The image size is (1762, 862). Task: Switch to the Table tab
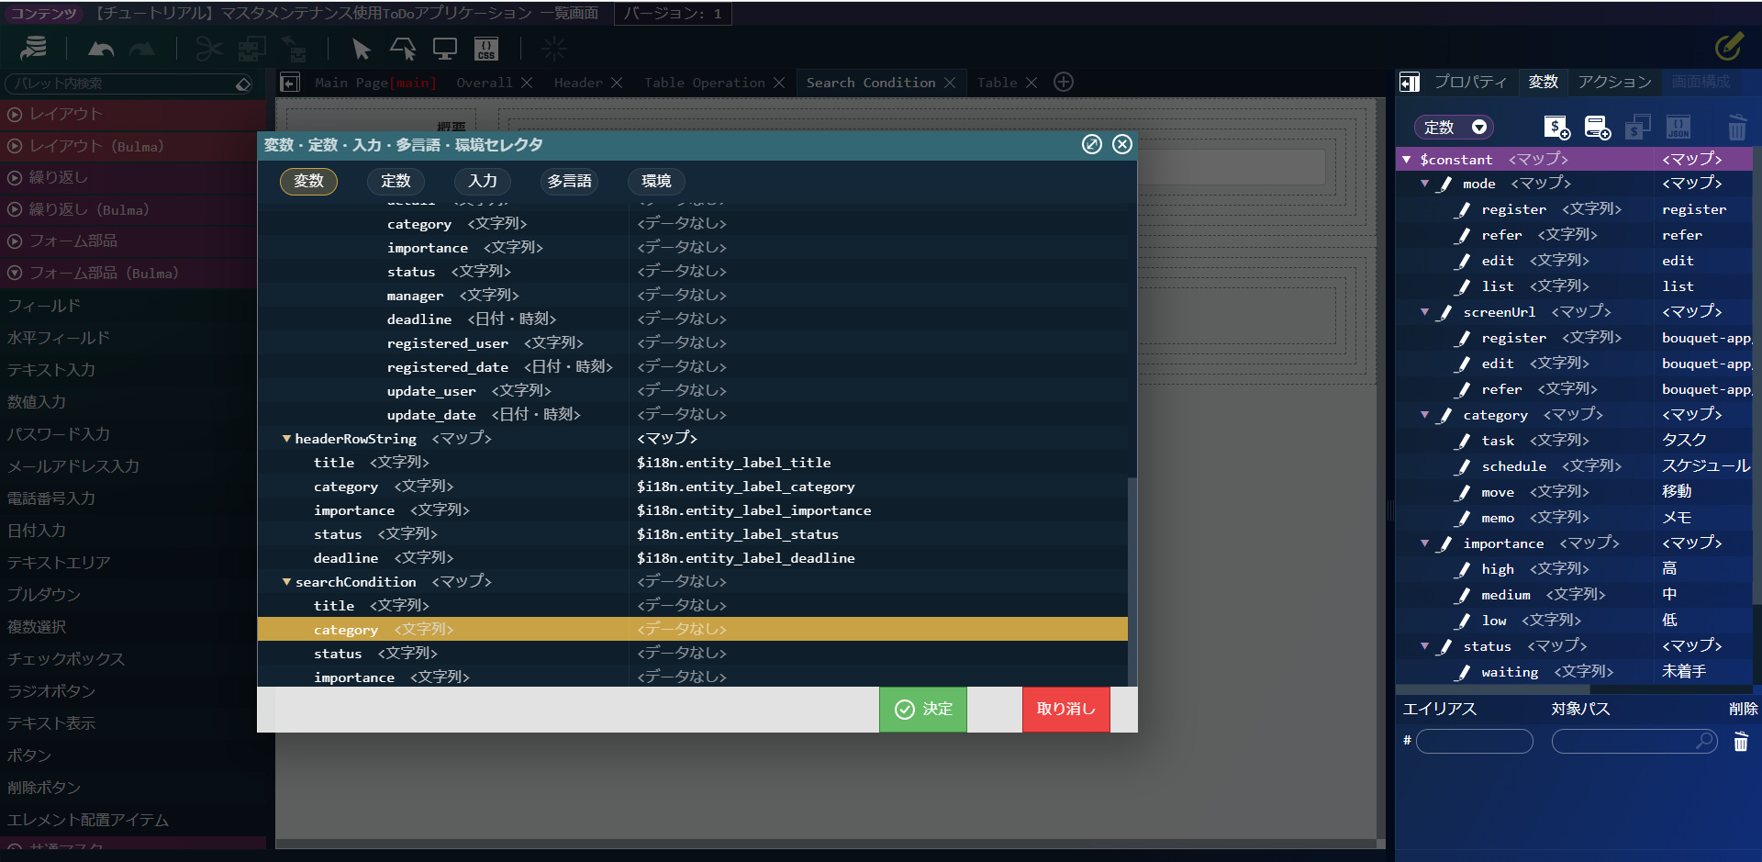[x=997, y=83]
